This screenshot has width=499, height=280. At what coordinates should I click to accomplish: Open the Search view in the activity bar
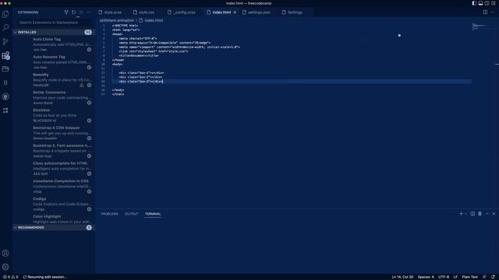(5, 28)
